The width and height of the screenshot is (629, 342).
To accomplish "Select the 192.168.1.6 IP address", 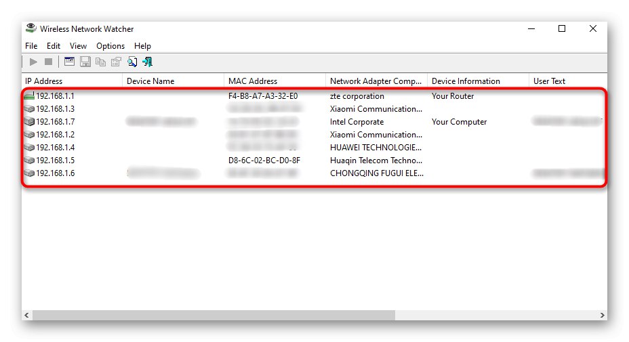I will point(56,173).
